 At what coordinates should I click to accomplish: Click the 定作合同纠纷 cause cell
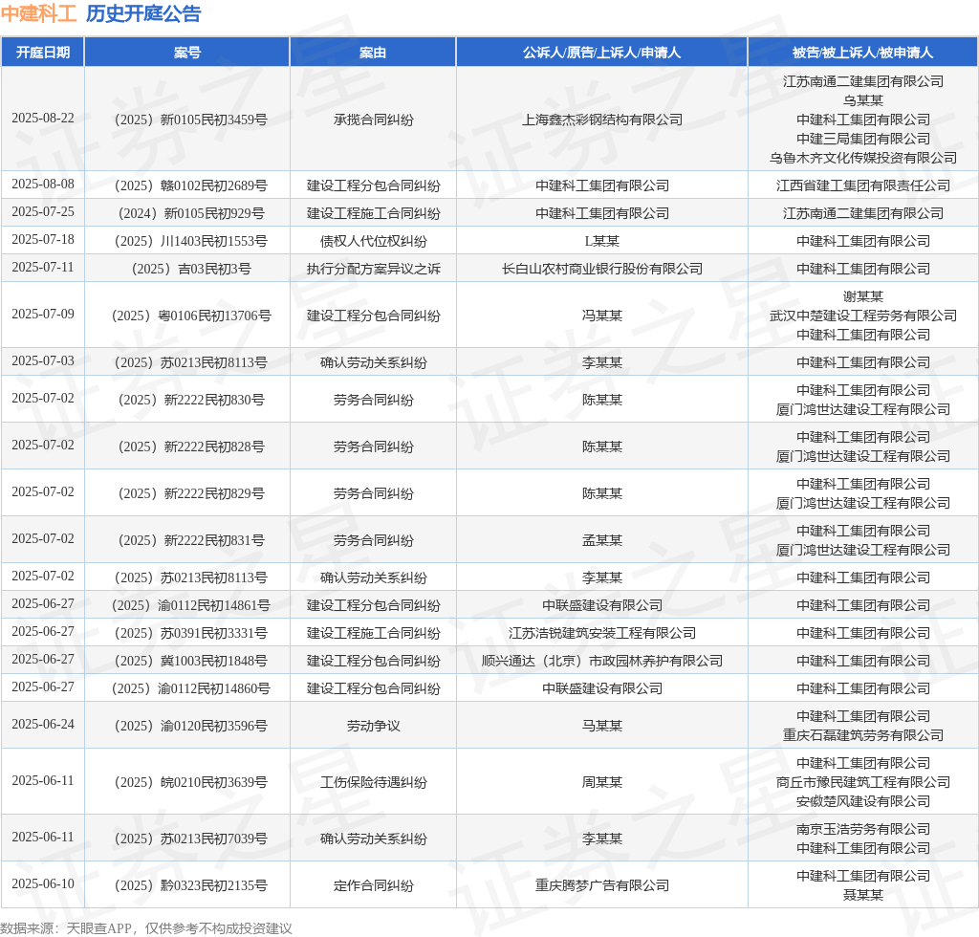point(374,885)
